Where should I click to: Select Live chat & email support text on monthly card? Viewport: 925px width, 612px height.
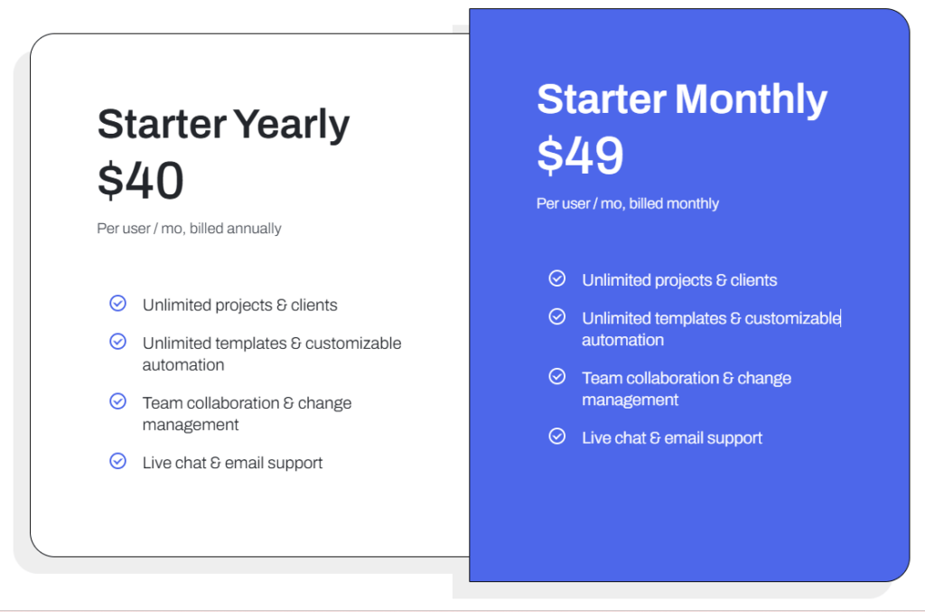pyautogui.click(x=672, y=437)
